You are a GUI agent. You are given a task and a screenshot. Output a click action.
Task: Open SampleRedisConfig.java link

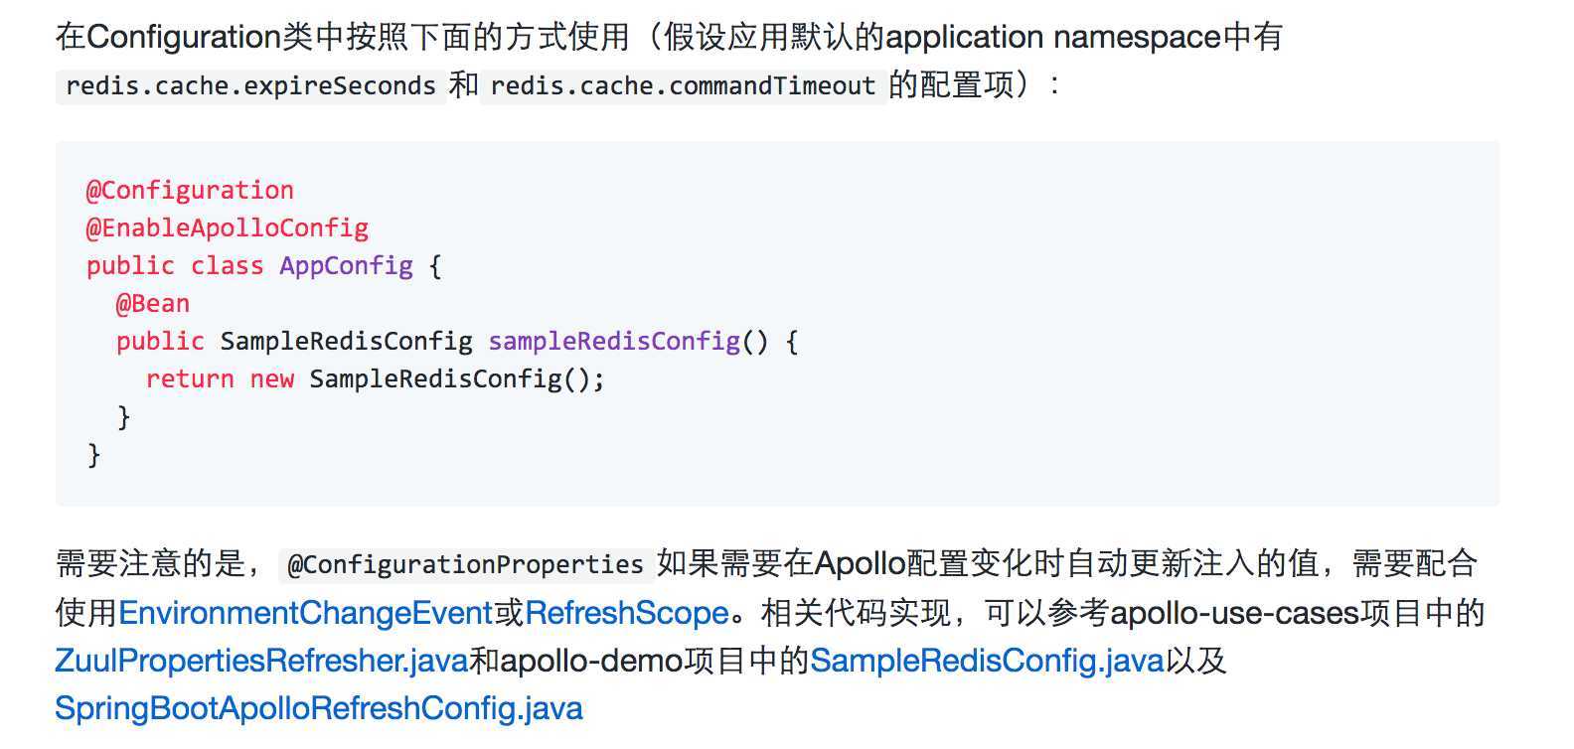987,661
